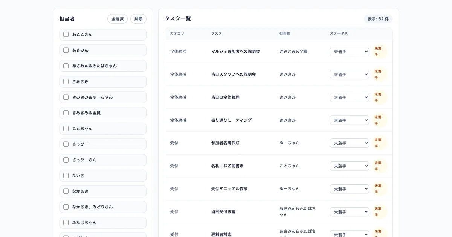Open status dropdown for 参加者名簿作成
Image resolution: width=452 pixels, height=237 pixels.
(x=349, y=143)
